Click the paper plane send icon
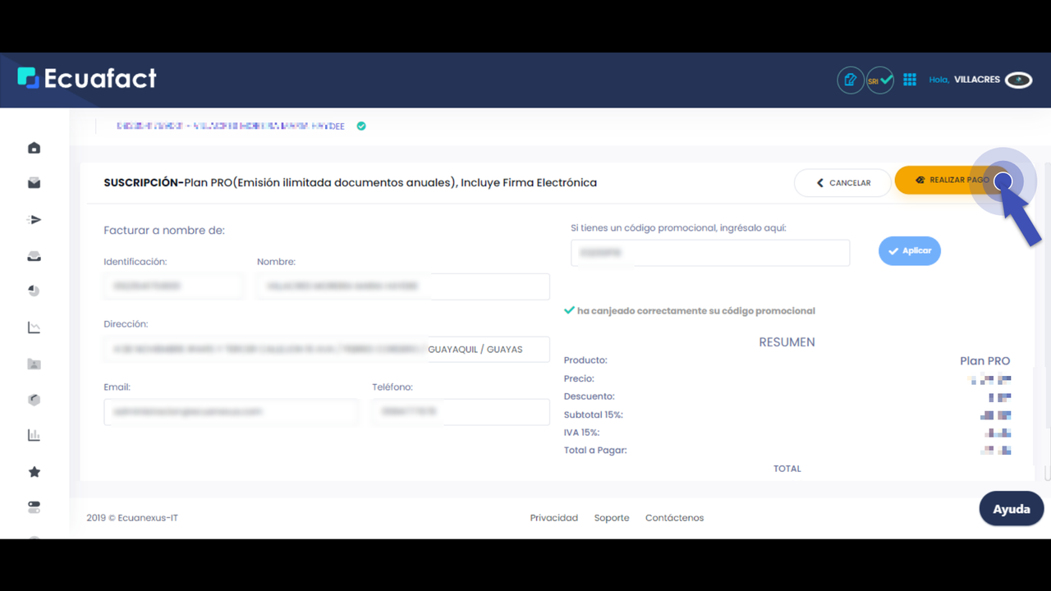 coord(34,220)
